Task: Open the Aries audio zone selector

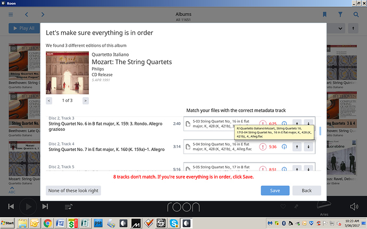Action: (x=324, y=208)
